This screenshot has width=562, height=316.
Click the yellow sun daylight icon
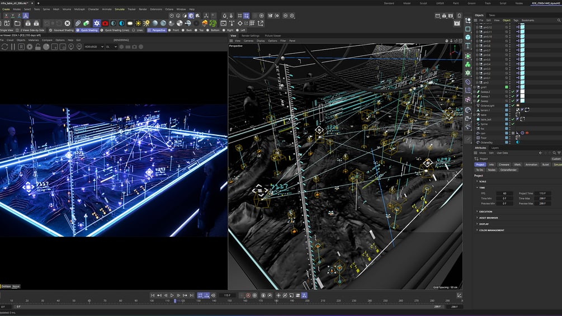click(138, 23)
